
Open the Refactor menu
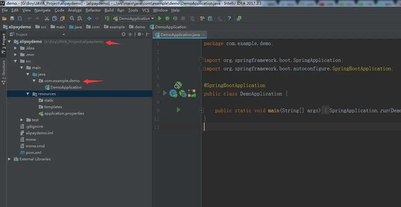pos(93,10)
